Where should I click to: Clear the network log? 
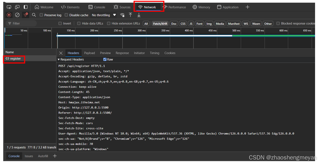(17, 15)
